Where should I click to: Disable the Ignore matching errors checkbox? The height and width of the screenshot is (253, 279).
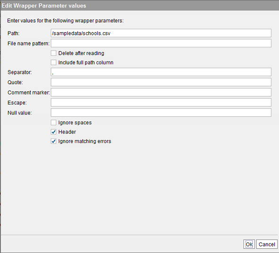pos(53,141)
